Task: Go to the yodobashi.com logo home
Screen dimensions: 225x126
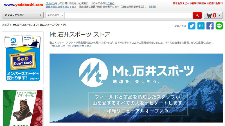Action: (24, 5)
